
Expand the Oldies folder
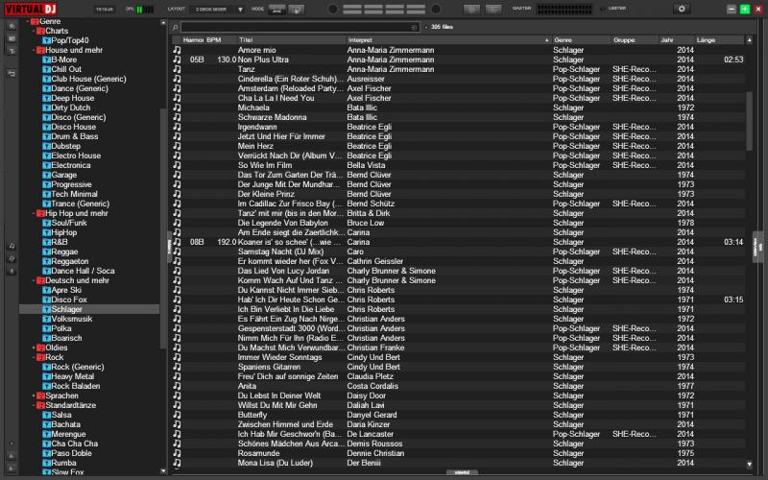coord(34,348)
